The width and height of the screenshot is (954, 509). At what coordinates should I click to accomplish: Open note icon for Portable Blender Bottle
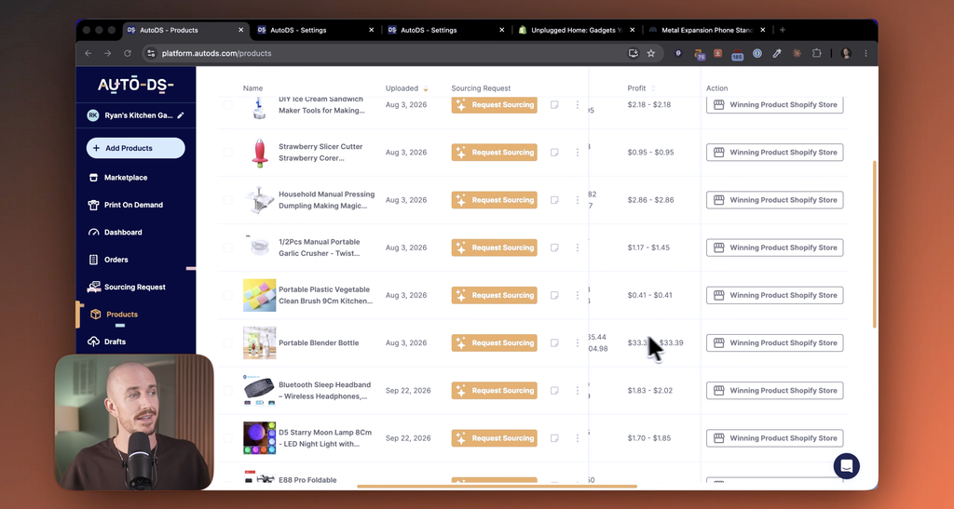(x=554, y=342)
